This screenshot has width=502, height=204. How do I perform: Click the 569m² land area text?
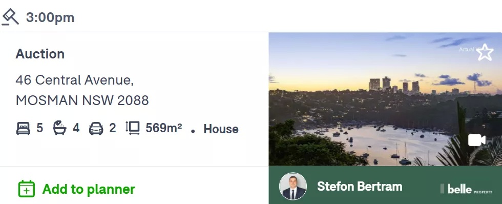[163, 128]
